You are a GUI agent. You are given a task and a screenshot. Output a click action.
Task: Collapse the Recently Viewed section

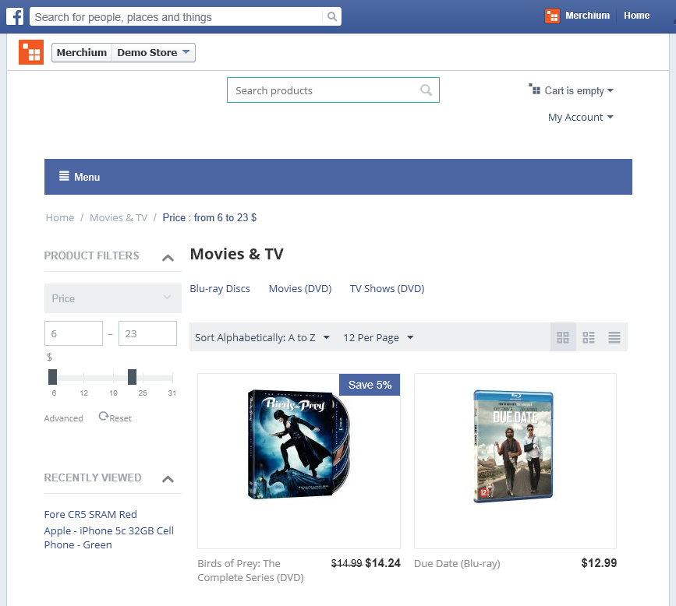click(168, 479)
